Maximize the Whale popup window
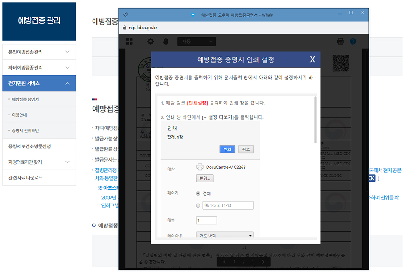410x274 pixels. coord(351,13)
